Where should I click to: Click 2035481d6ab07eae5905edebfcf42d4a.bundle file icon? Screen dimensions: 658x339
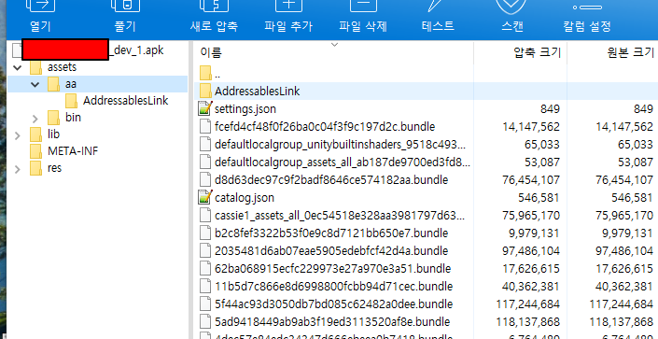[x=205, y=251]
